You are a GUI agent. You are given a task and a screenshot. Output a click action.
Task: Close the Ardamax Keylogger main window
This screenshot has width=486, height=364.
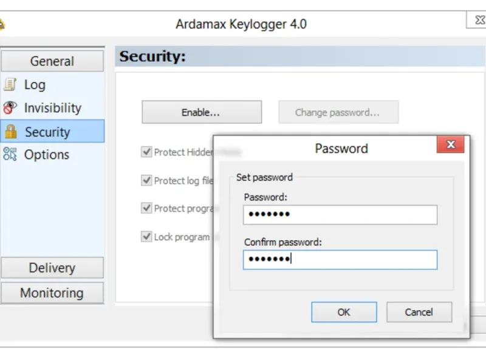click(x=479, y=20)
